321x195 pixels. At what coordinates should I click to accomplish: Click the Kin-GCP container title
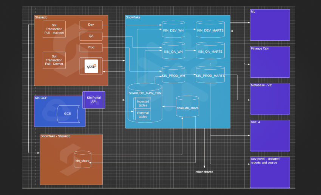[41, 98]
